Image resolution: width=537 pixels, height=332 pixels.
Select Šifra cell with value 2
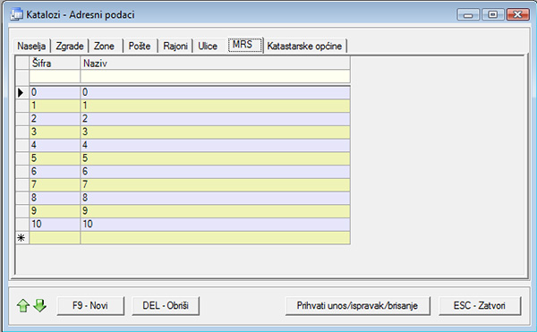point(55,119)
